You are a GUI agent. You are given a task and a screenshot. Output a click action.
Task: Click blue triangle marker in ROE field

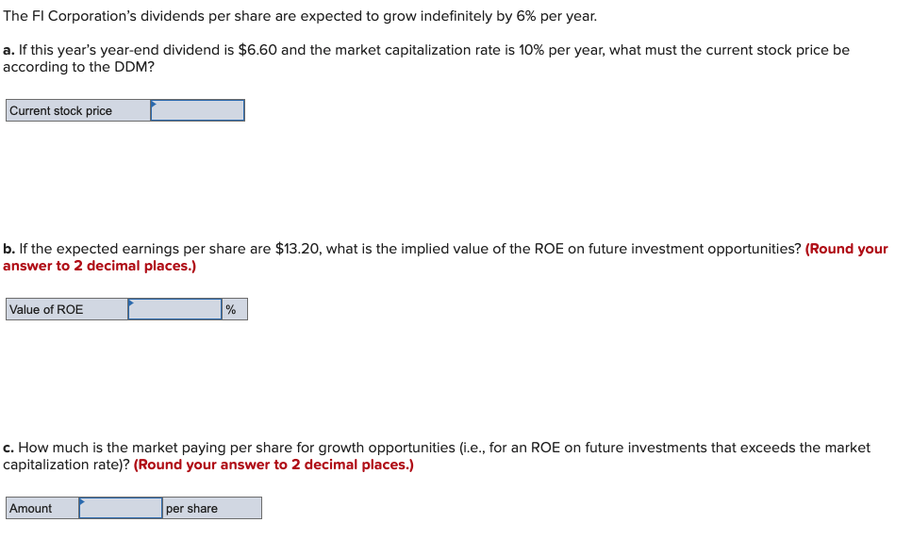coord(131,302)
